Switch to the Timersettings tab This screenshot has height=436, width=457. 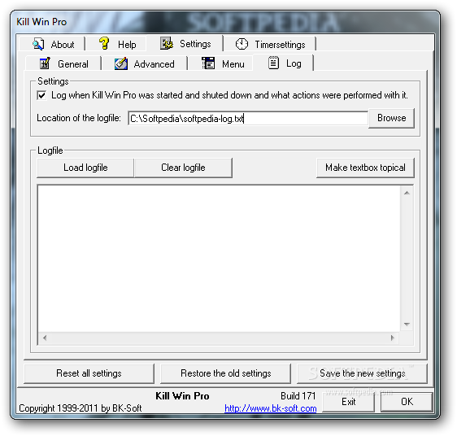270,44
